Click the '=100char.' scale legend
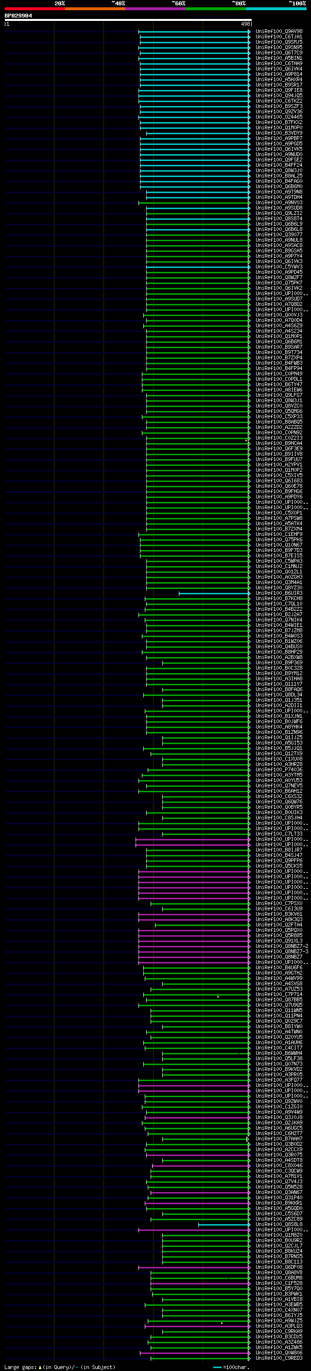The width and height of the screenshot is (311, 1371). [x=236, y=1367]
